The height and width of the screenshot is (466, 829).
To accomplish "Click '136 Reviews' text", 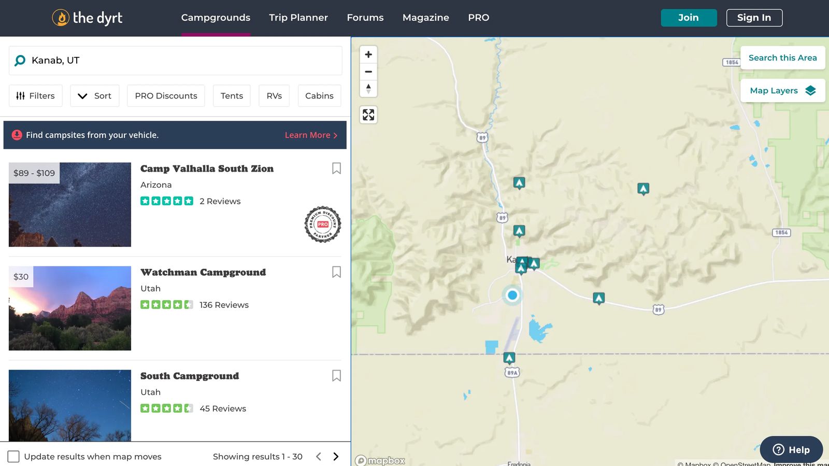I will [224, 305].
